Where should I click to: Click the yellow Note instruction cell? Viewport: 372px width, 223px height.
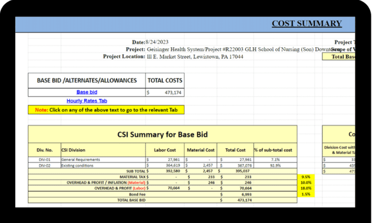click(x=106, y=110)
